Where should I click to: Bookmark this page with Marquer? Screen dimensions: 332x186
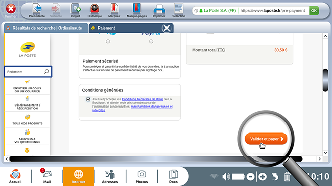[x=114, y=11]
